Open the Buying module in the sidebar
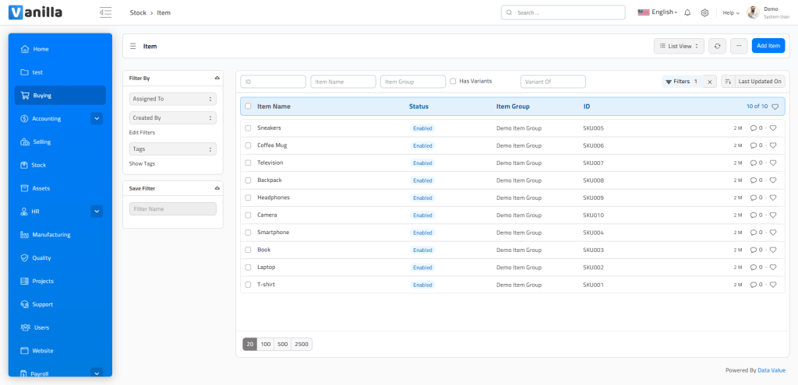Screen dimensions: 798x385 click(x=60, y=96)
